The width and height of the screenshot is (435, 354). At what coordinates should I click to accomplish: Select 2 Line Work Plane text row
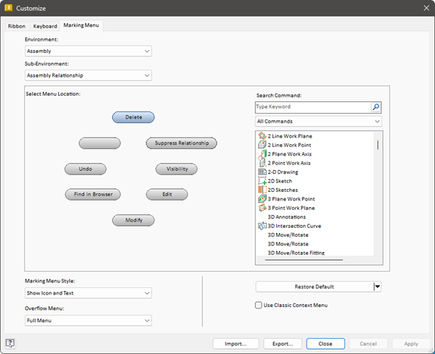289,136
